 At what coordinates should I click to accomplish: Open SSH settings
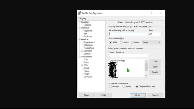pyautogui.click(x=85, y=65)
